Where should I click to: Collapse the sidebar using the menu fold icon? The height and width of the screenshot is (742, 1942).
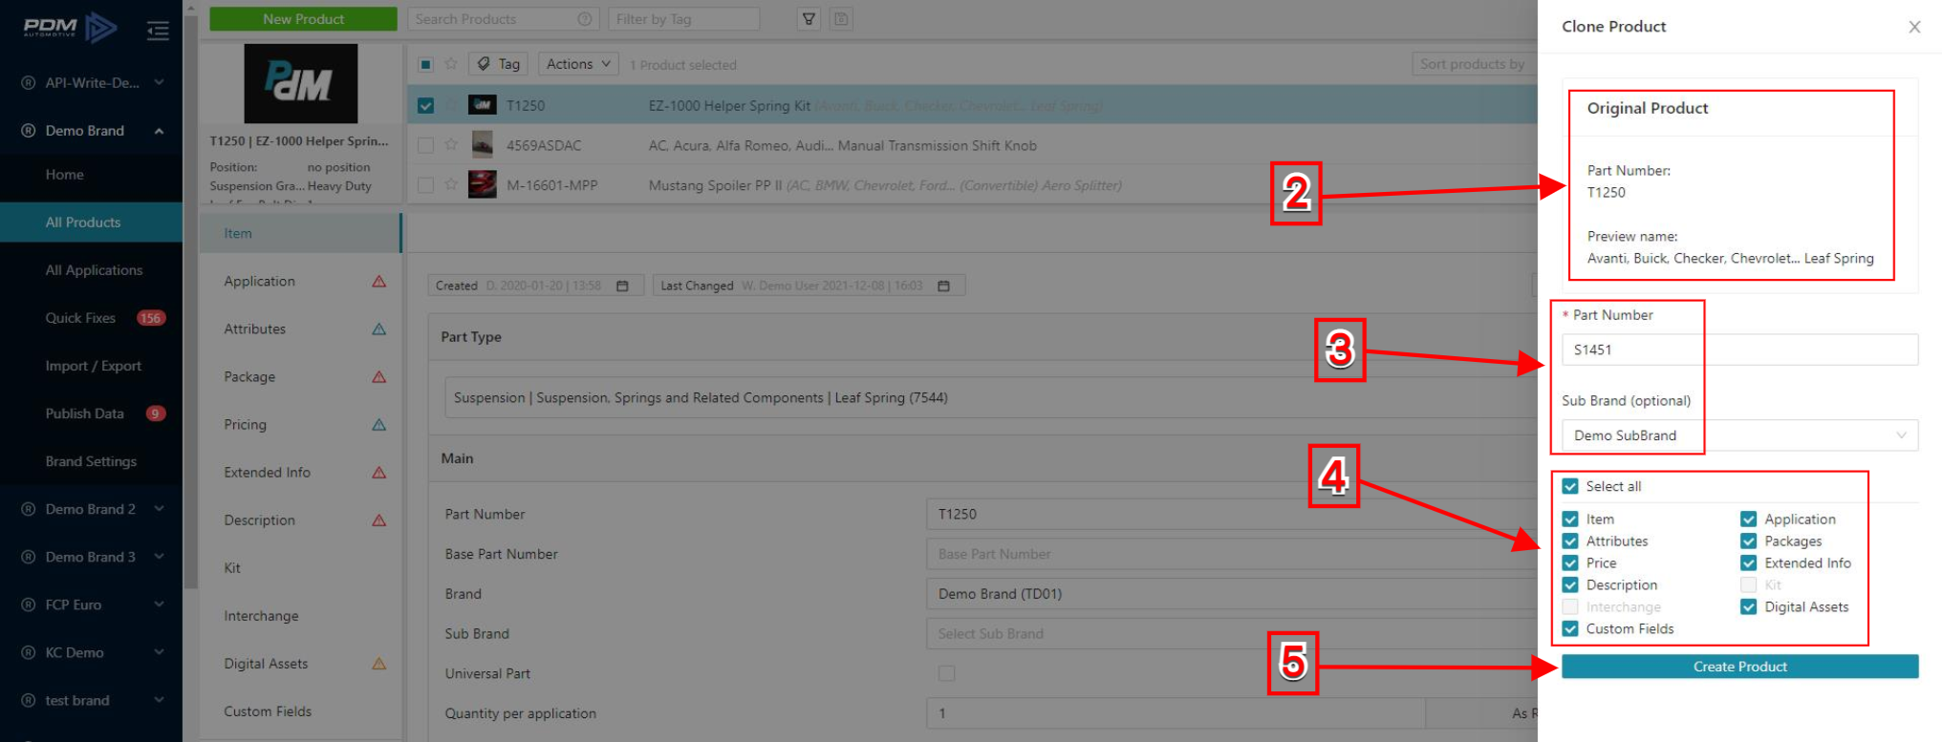pyautogui.click(x=158, y=31)
